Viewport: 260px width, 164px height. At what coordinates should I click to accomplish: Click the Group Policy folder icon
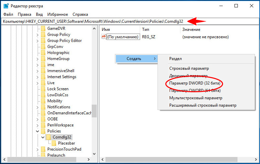(x=43, y=35)
